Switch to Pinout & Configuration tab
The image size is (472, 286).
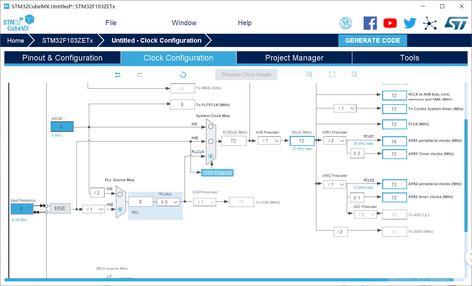(x=62, y=58)
